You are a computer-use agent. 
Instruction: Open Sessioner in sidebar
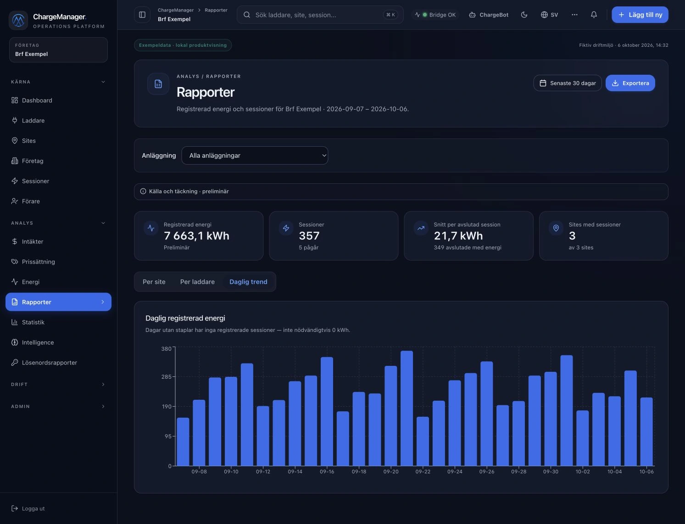pos(58,181)
